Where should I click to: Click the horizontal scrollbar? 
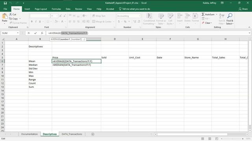tap(192, 134)
